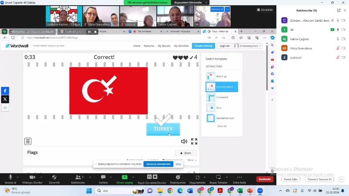
Task: Toggle Wordwall game sound speaker
Action: click(184, 141)
